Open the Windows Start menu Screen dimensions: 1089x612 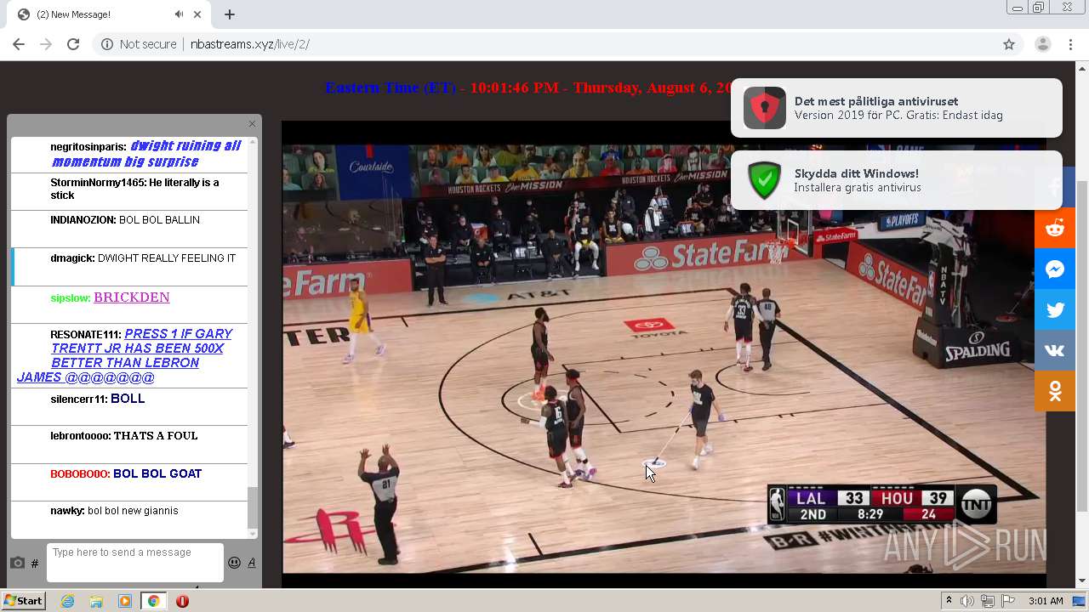23,601
